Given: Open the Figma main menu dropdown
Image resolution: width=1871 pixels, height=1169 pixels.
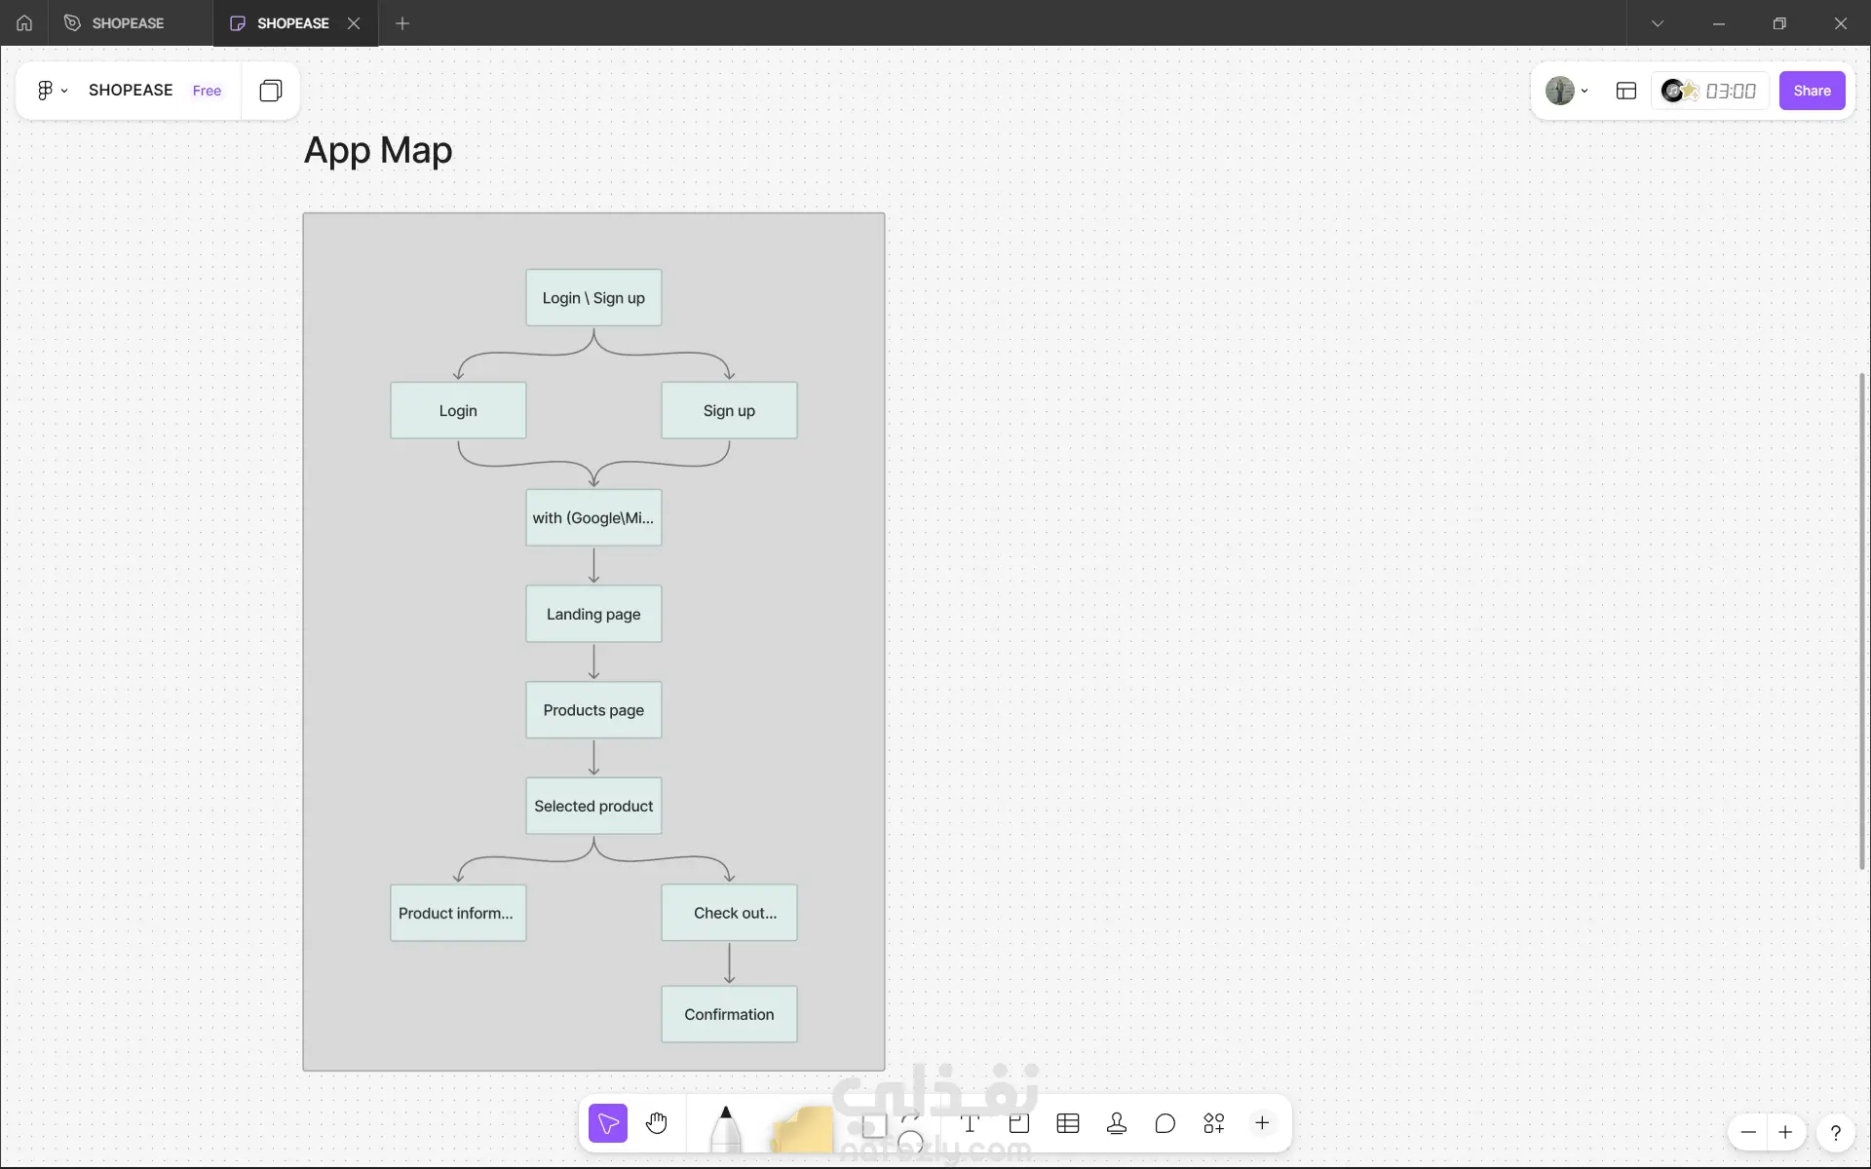Looking at the screenshot, I should click(x=52, y=91).
